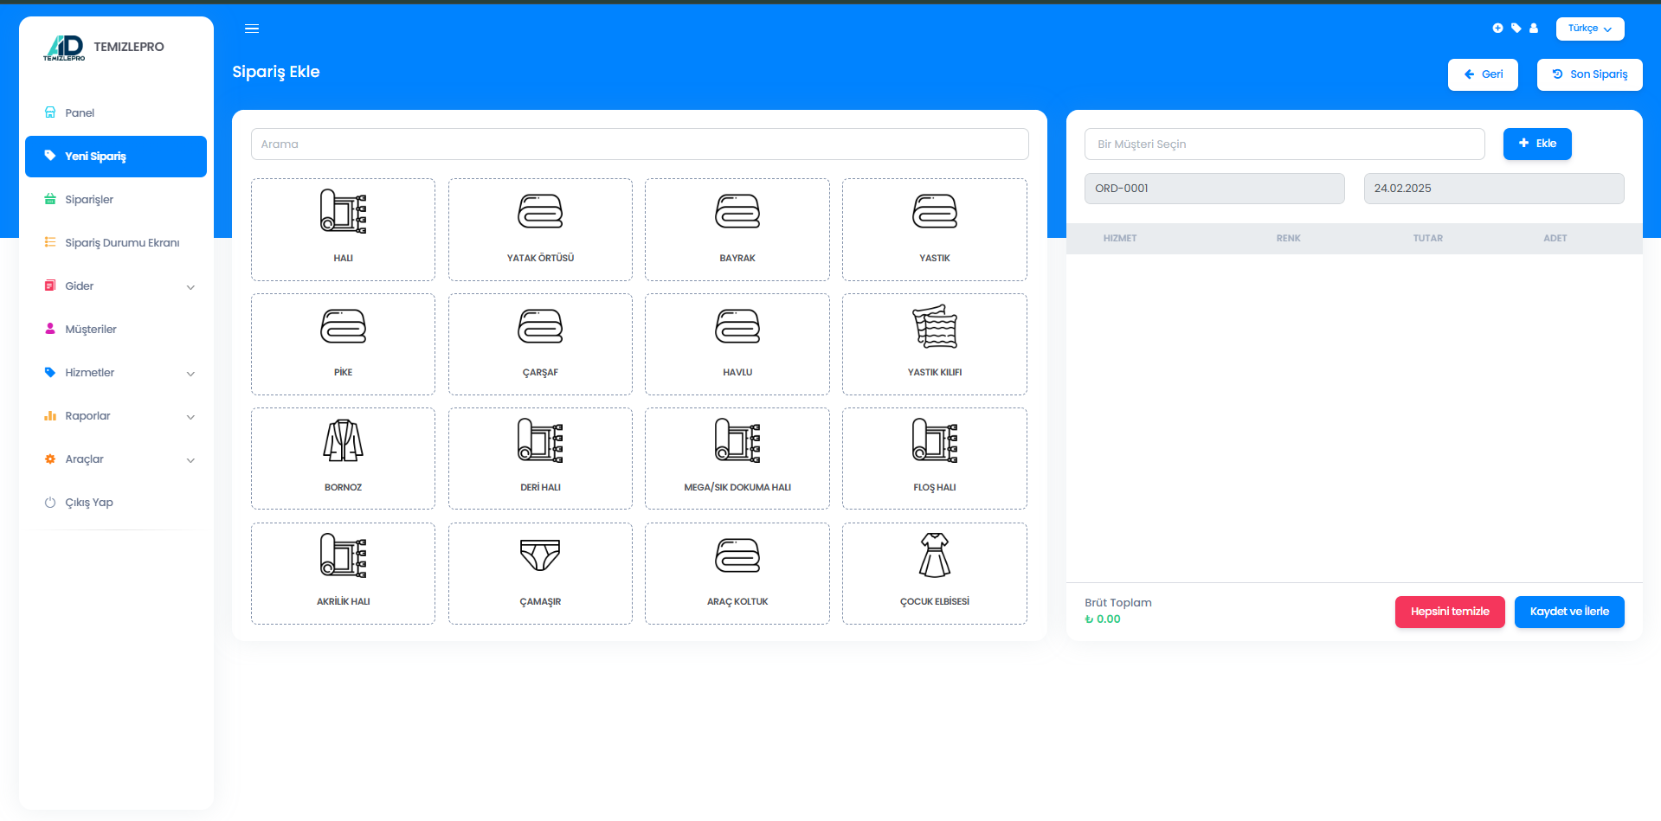The height and width of the screenshot is (821, 1661).
Task: Go to Müşteriler in the sidebar
Action: pyautogui.click(x=90, y=330)
